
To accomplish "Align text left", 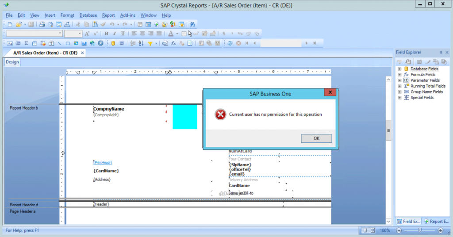I will pyautogui.click(x=134, y=34).
